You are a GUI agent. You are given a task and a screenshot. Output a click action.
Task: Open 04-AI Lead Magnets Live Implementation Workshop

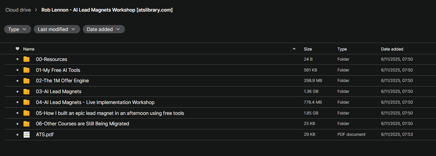pos(95,103)
